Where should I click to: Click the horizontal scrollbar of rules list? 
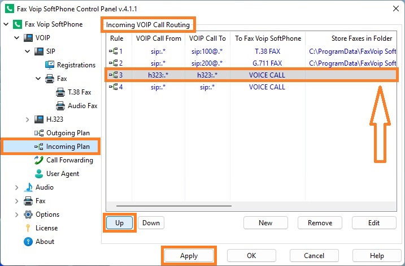click(x=174, y=206)
